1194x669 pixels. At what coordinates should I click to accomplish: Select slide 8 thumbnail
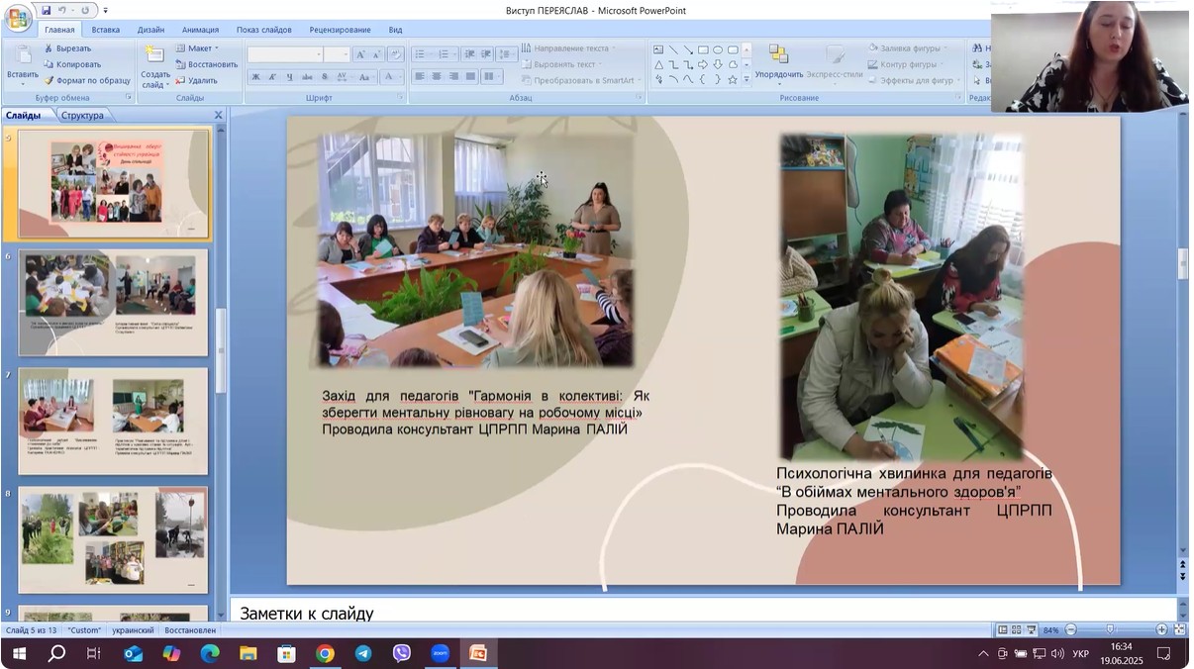[113, 540]
